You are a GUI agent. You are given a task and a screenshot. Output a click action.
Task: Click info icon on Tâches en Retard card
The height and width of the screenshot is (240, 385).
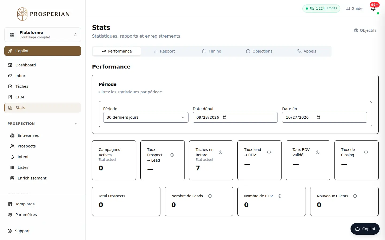pos(221,152)
